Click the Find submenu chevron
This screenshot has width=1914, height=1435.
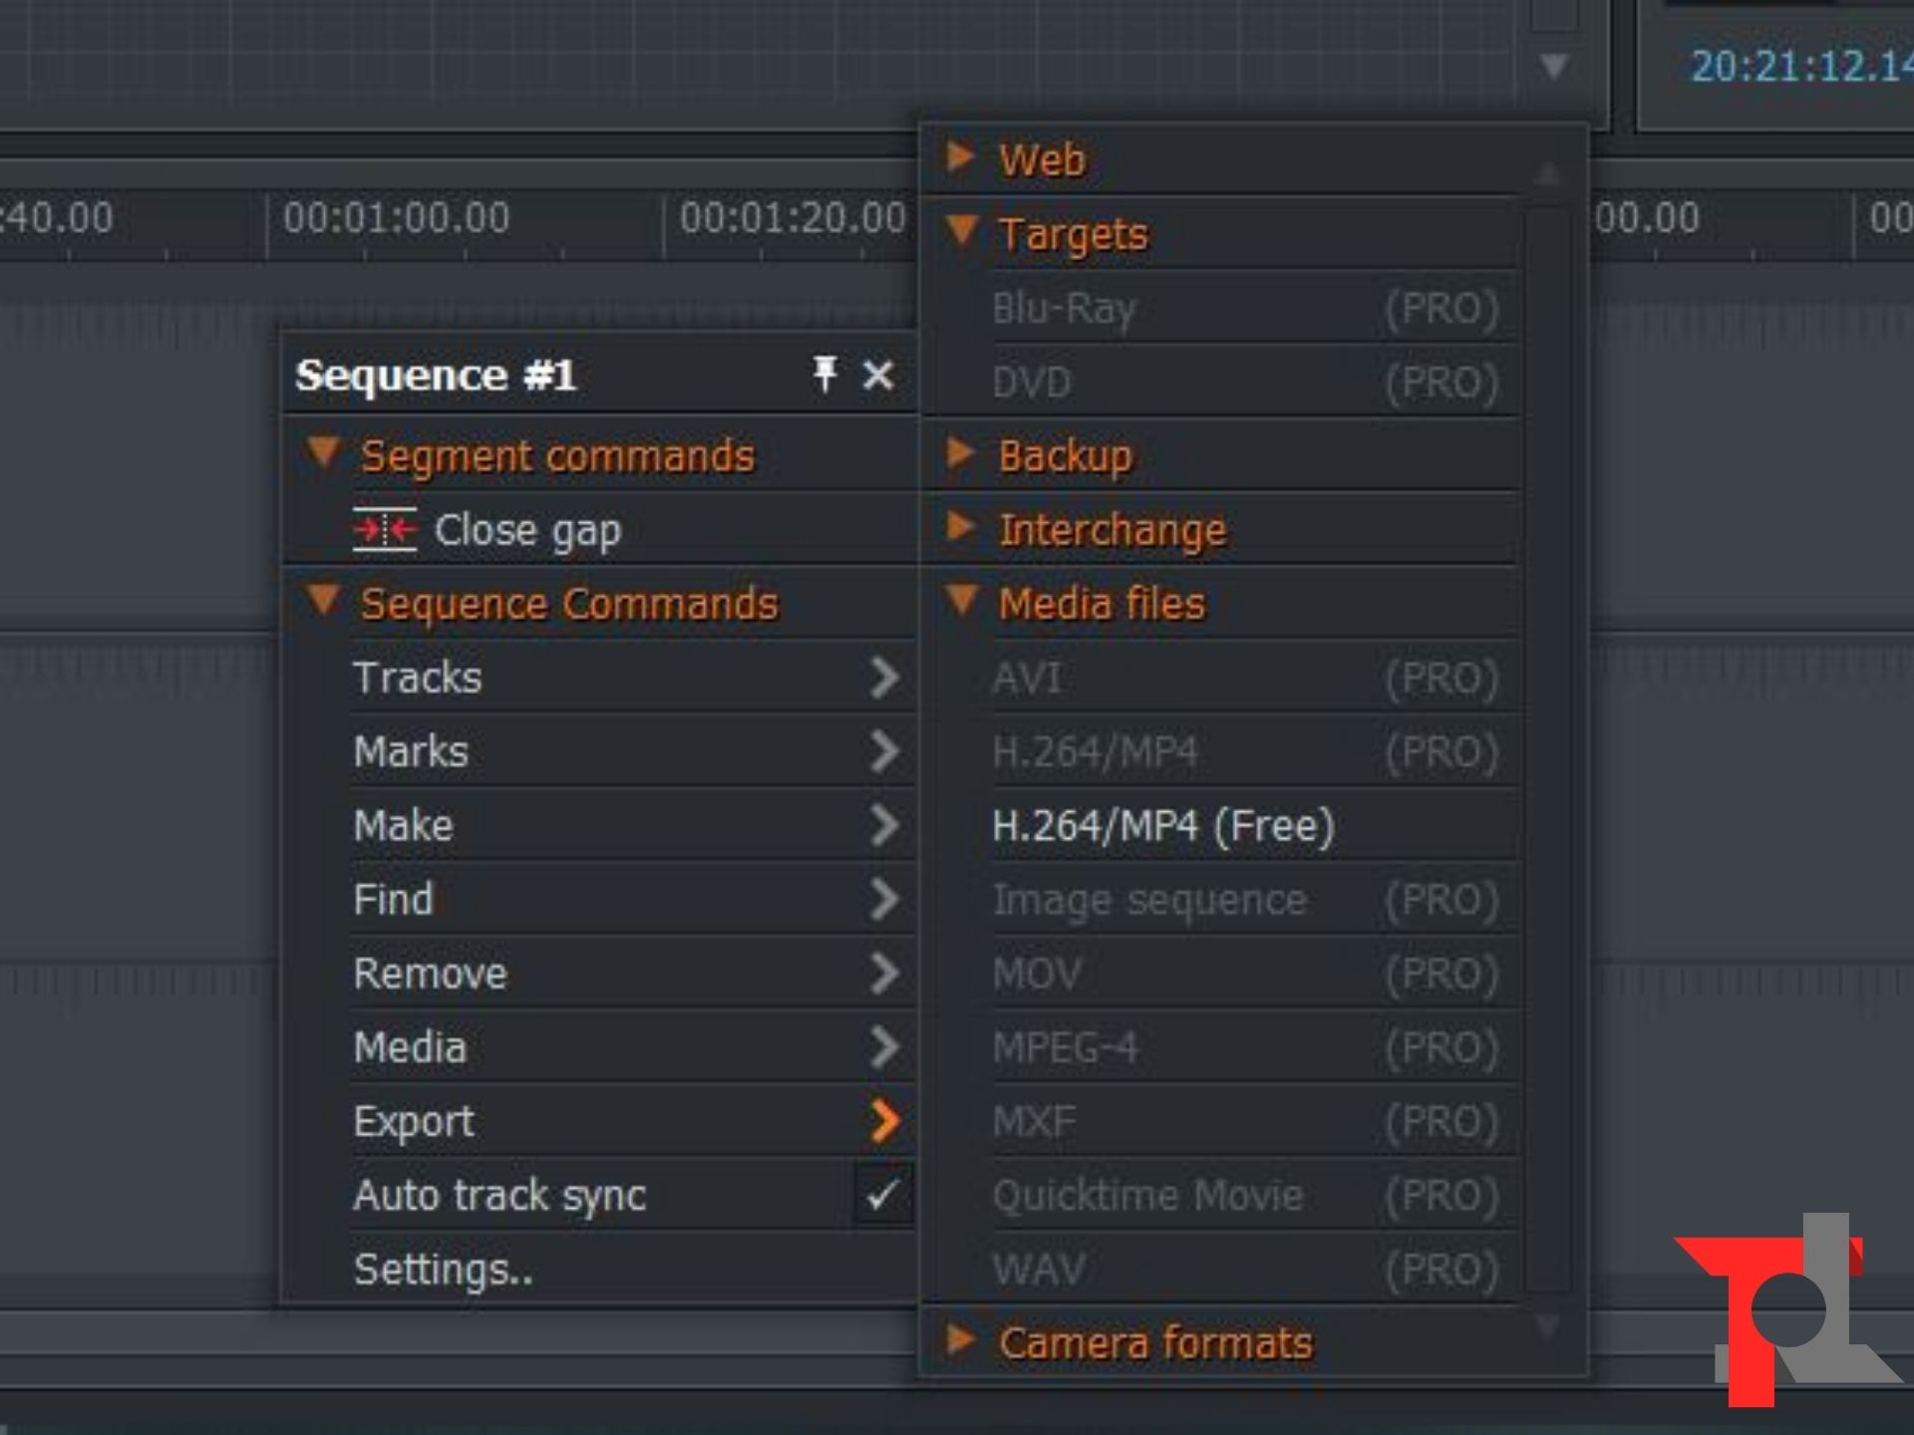click(x=883, y=899)
